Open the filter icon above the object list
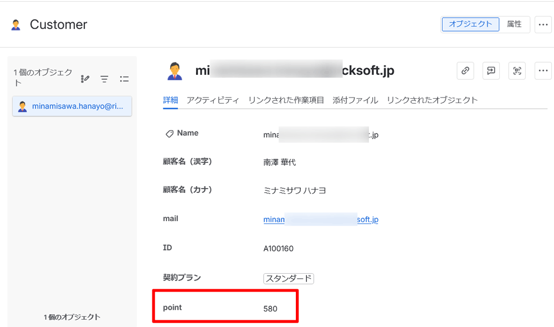 coord(104,79)
